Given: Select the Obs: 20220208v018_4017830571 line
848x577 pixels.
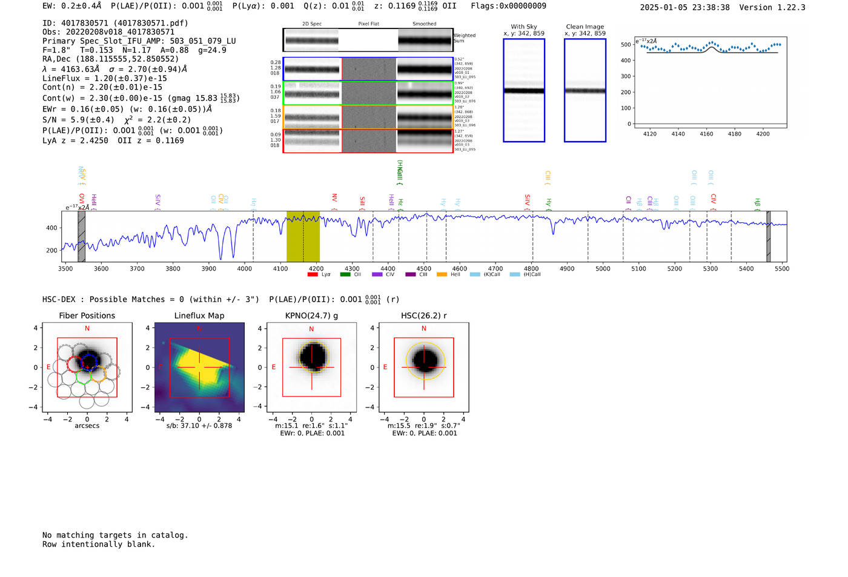Looking at the screenshot, I should [x=108, y=32].
